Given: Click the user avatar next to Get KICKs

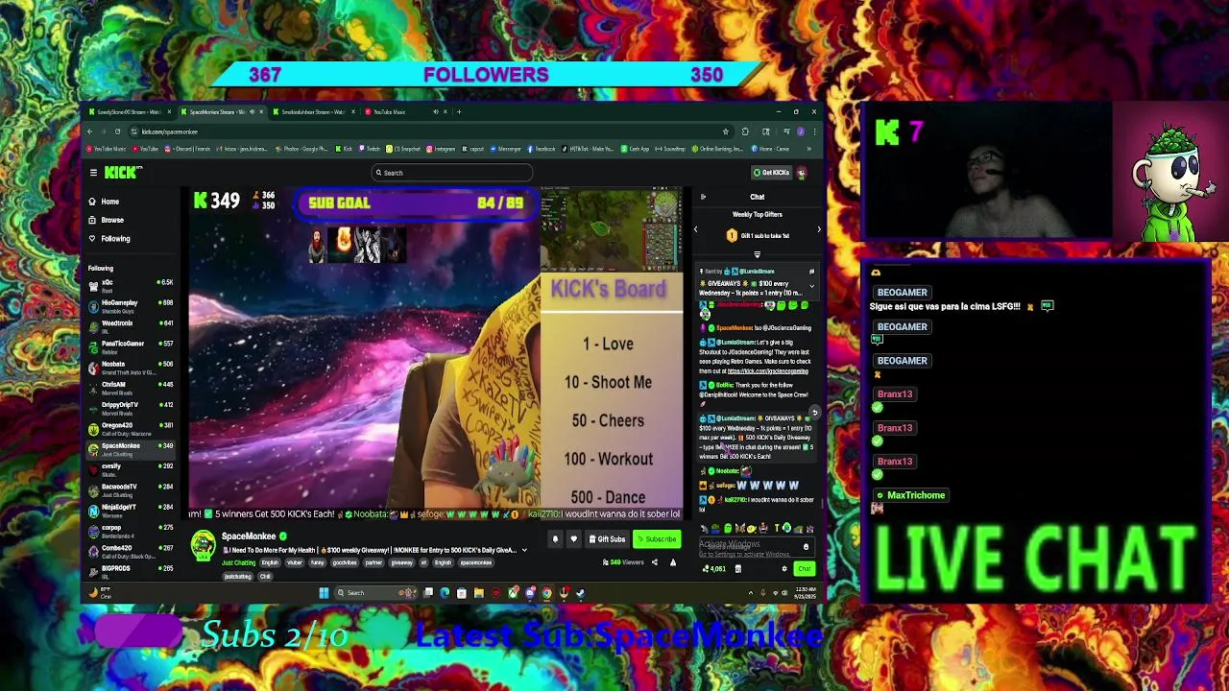Looking at the screenshot, I should point(802,173).
